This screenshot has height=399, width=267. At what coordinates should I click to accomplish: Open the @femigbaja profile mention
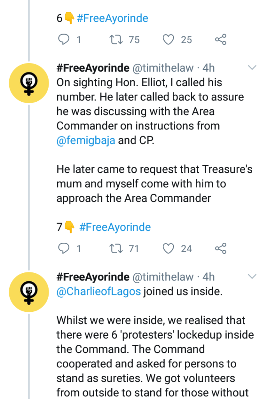point(86,140)
